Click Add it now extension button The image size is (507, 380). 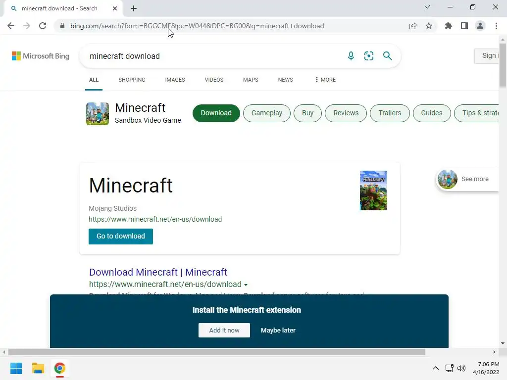[224, 330]
